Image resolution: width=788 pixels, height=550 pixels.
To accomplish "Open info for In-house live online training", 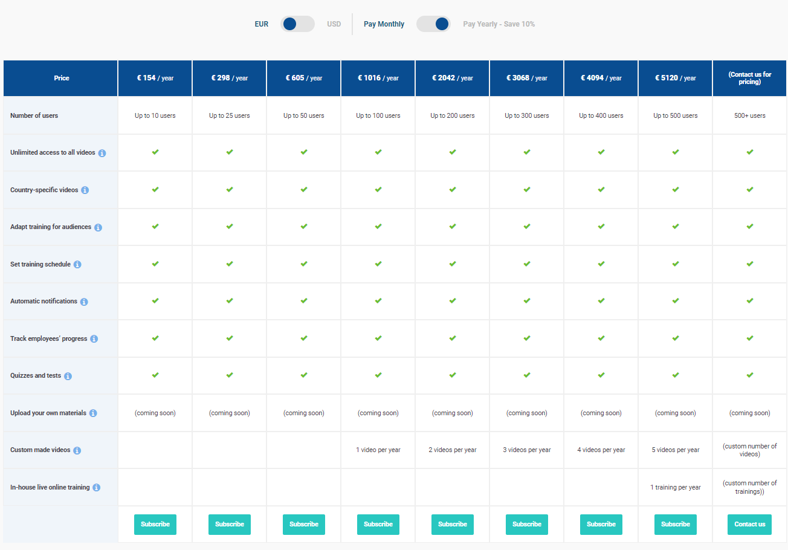I will point(96,487).
